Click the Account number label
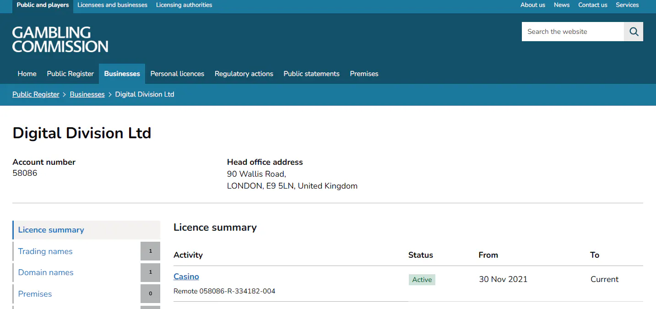The height and width of the screenshot is (309, 656). tap(44, 162)
